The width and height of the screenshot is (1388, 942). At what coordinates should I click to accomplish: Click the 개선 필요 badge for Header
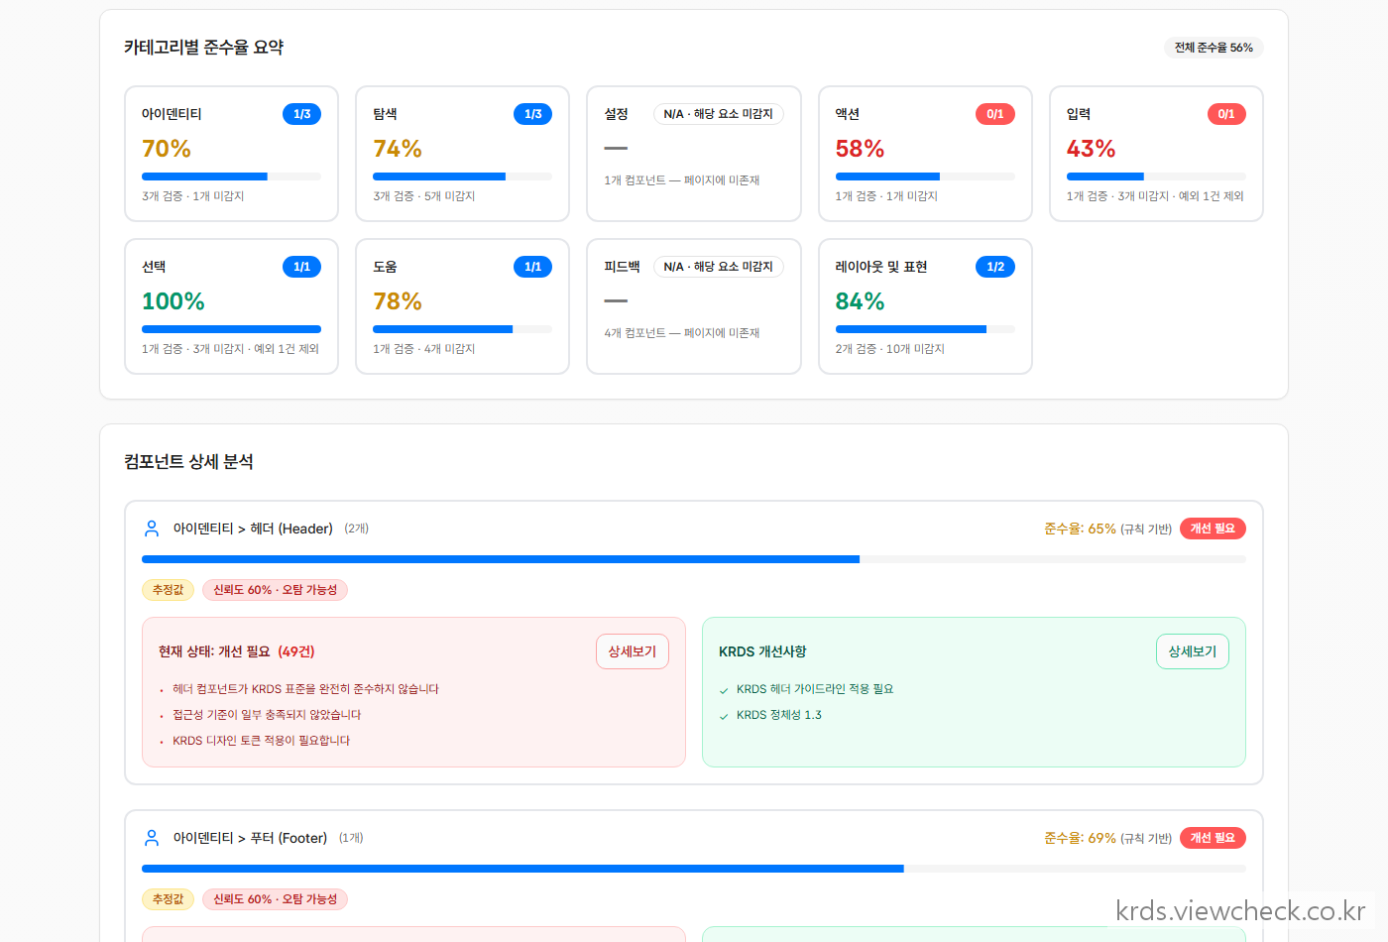point(1213,529)
